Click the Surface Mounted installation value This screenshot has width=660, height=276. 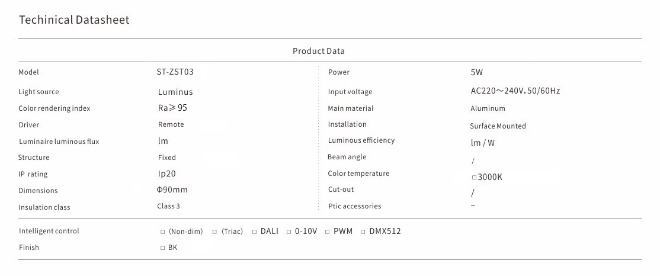pyautogui.click(x=498, y=126)
